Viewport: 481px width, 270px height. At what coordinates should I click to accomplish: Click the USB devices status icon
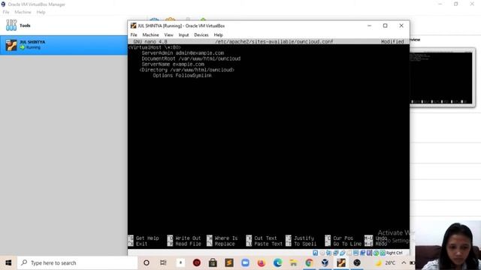click(343, 253)
